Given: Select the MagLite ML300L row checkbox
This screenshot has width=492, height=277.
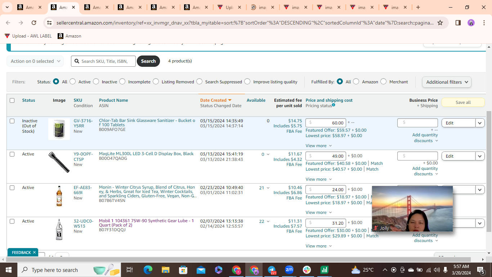Looking at the screenshot, I should pos(12,154).
